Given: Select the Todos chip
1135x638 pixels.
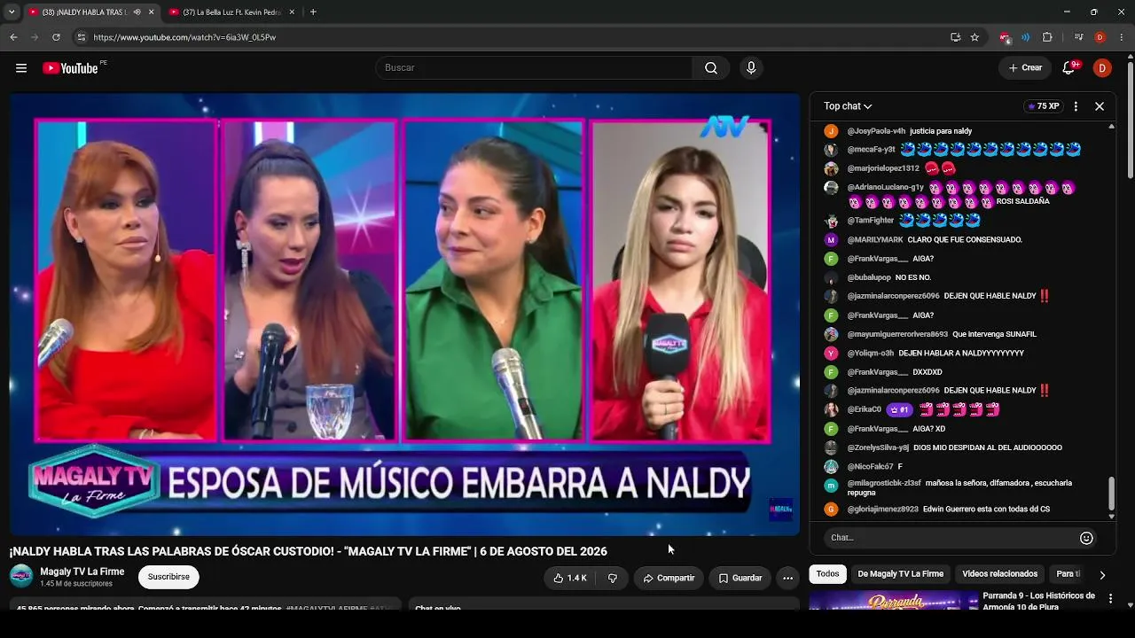Looking at the screenshot, I should coord(827,574).
